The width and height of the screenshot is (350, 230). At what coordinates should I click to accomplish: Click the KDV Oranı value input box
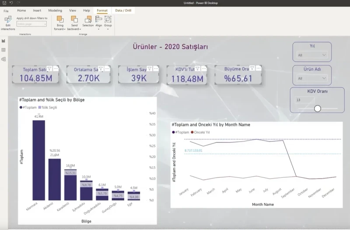pyautogui.click(x=304, y=100)
